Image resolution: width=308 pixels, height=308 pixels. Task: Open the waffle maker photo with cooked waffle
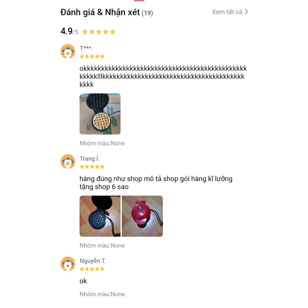click(100, 114)
